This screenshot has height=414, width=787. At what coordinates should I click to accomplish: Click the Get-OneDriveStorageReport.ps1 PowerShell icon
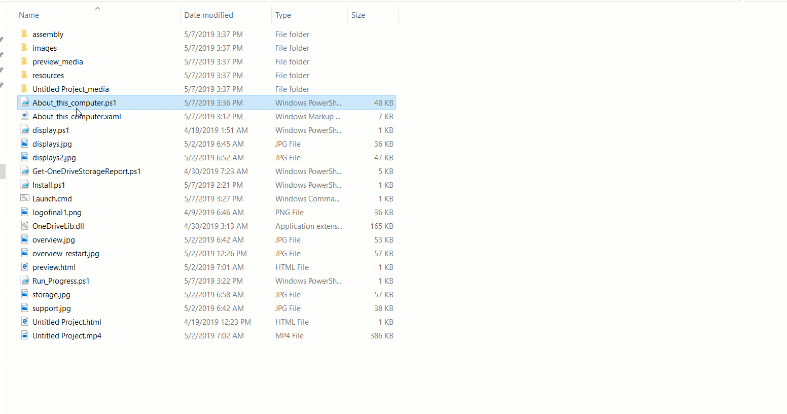[x=25, y=171]
